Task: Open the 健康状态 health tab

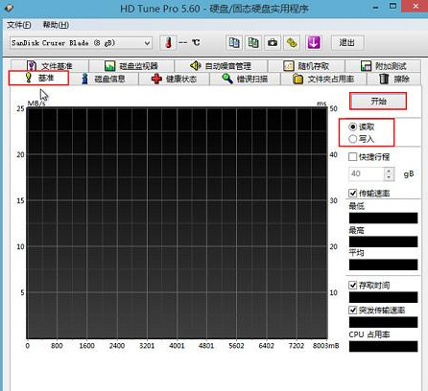Action: coord(174,79)
